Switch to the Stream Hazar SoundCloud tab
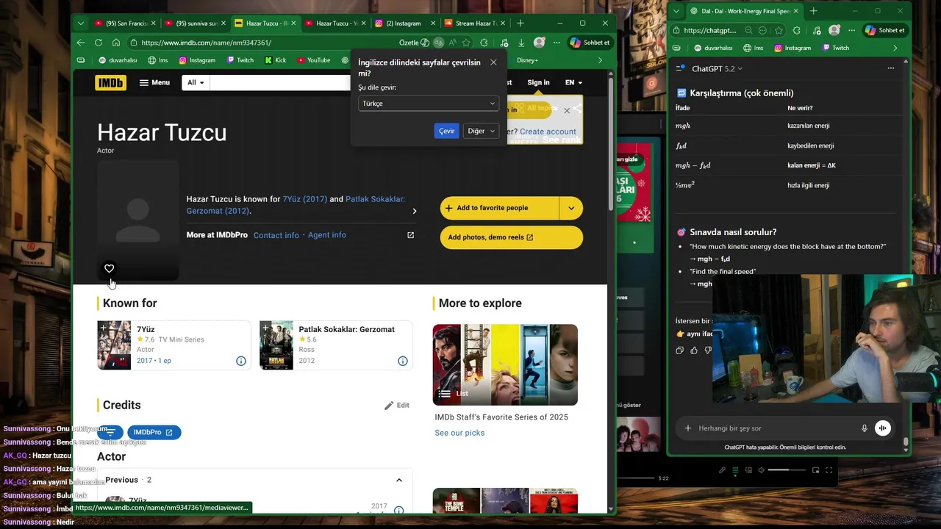 (x=473, y=24)
